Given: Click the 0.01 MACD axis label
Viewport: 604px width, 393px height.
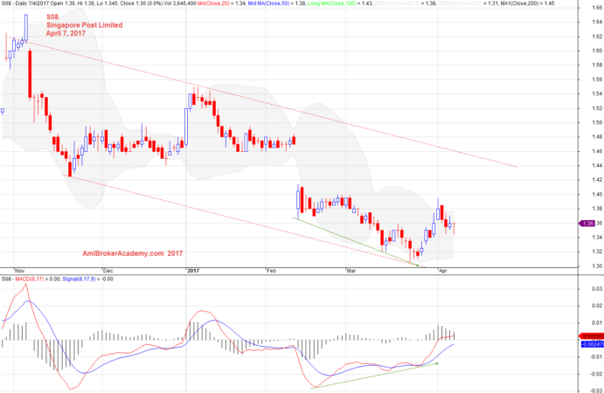Looking at the screenshot, I should point(597,323).
